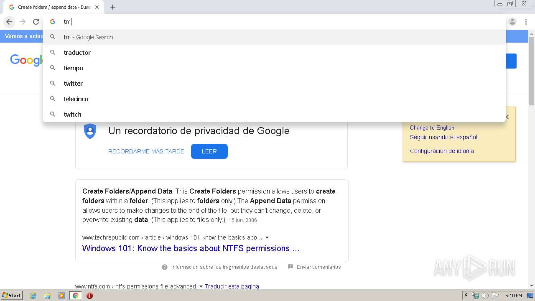Open the profile avatar icon in toolbar
The width and height of the screenshot is (535, 301).
click(x=512, y=22)
